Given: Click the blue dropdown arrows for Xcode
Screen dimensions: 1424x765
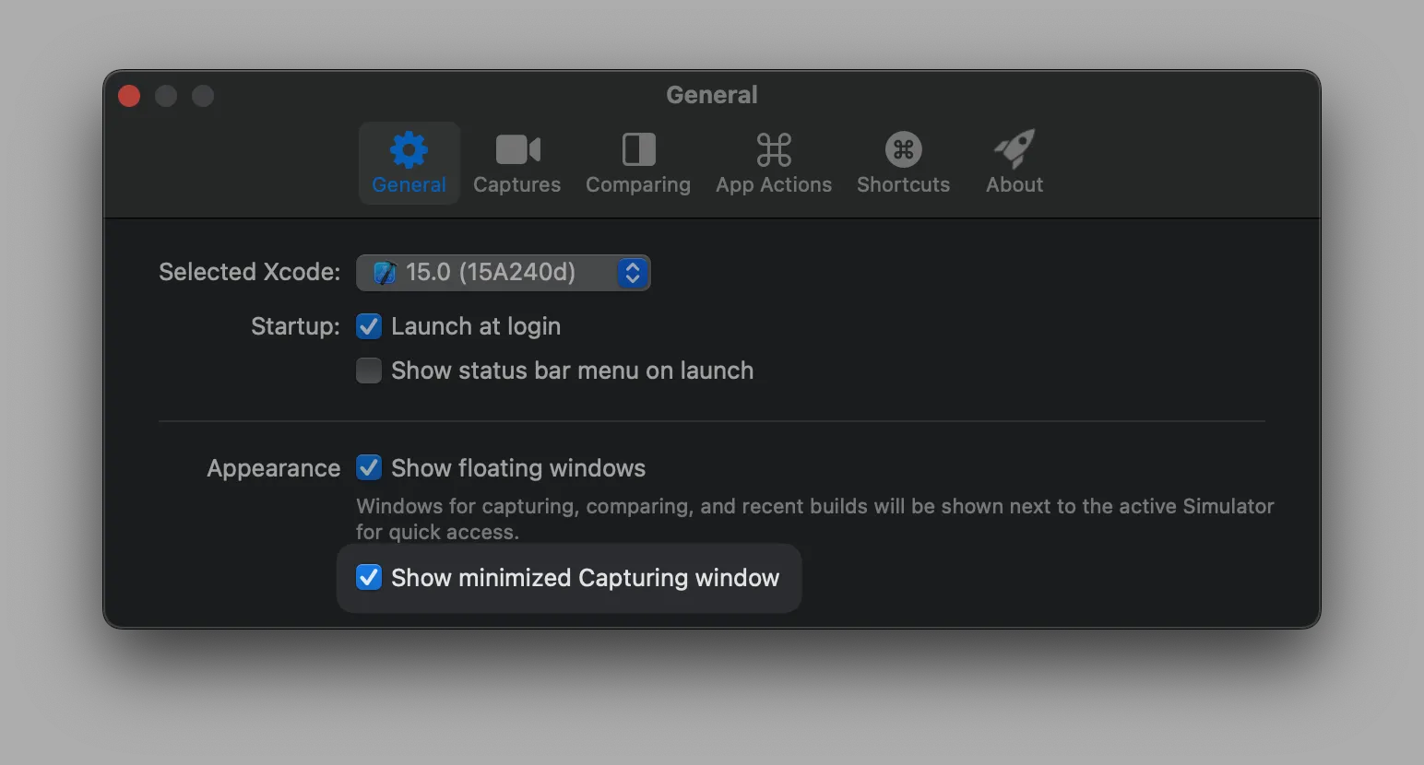Looking at the screenshot, I should point(632,273).
